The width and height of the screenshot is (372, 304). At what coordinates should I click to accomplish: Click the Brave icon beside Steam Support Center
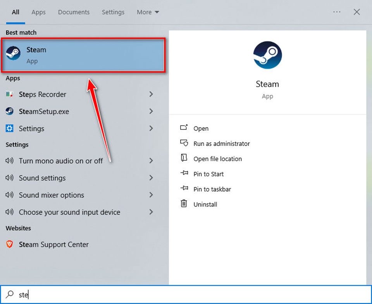[x=9, y=244]
